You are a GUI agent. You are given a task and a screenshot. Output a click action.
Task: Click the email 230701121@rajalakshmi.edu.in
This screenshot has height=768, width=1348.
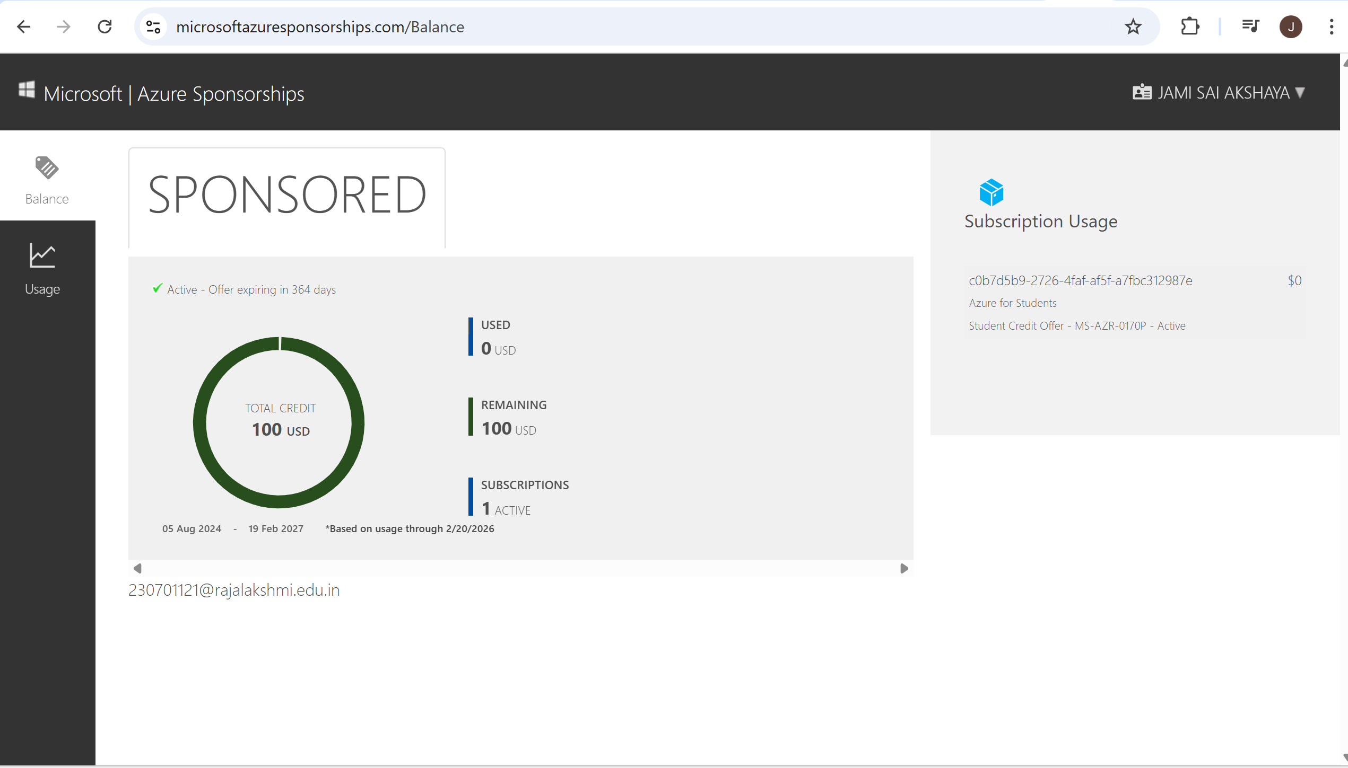[234, 590]
